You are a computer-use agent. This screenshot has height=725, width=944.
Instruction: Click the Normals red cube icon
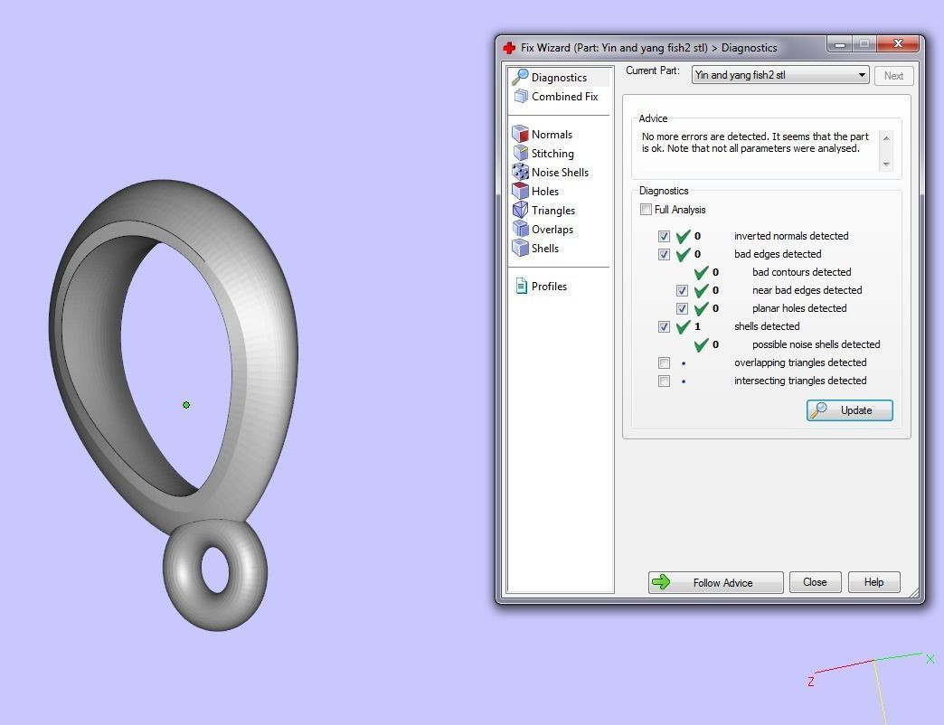click(x=520, y=134)
